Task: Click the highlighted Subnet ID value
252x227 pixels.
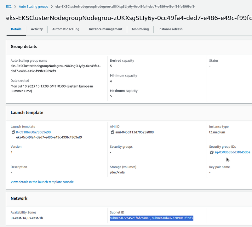Action: 152,218
